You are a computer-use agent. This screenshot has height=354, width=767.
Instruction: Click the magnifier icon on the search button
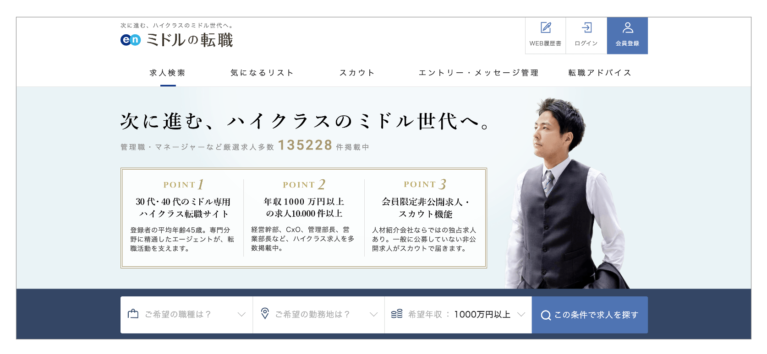(x=546, y=315)
